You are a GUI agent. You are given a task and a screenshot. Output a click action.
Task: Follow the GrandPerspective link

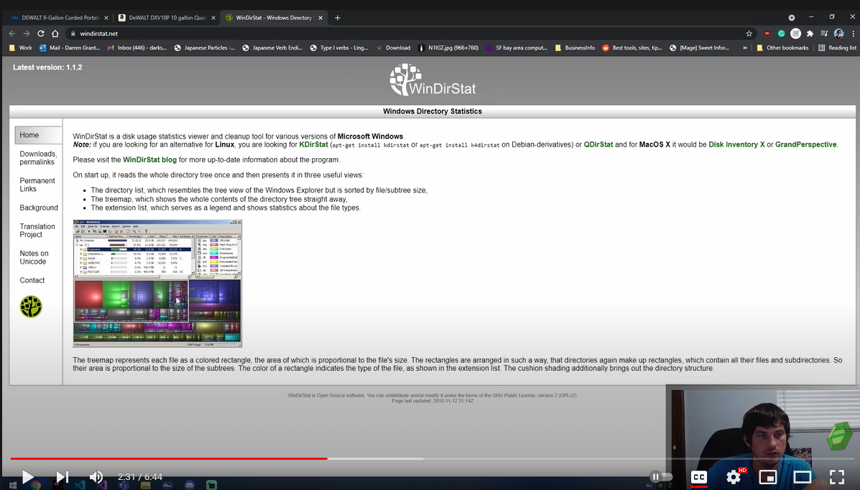tap(805, 145)
